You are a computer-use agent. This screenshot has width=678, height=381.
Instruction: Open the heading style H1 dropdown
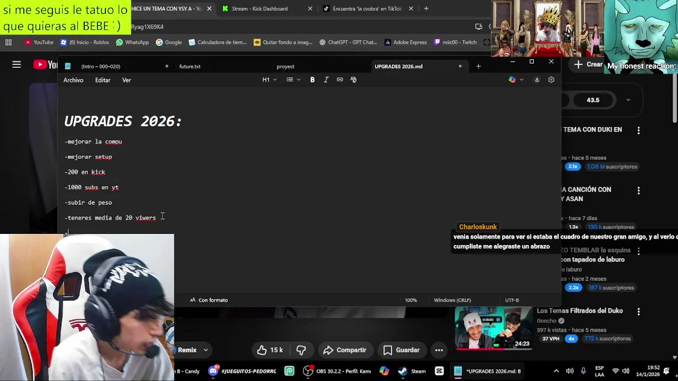tap(270, 79)
